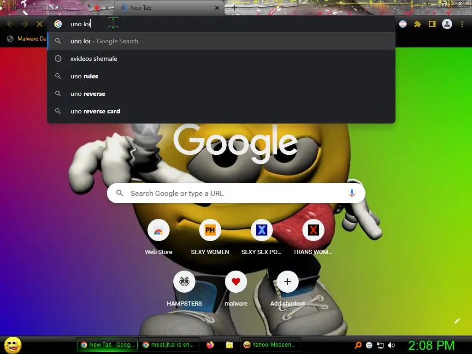Click the smiley face tray icon
Viewport: 472px width, 354px height.
(x=369, y=345)
